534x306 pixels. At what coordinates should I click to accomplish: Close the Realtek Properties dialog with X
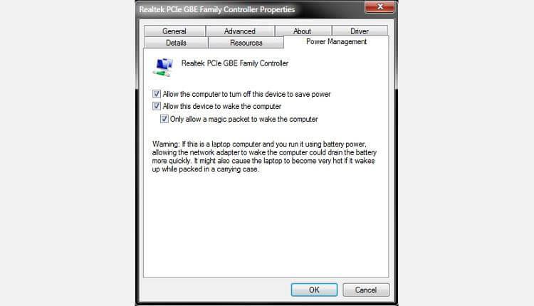pos(379,6)
